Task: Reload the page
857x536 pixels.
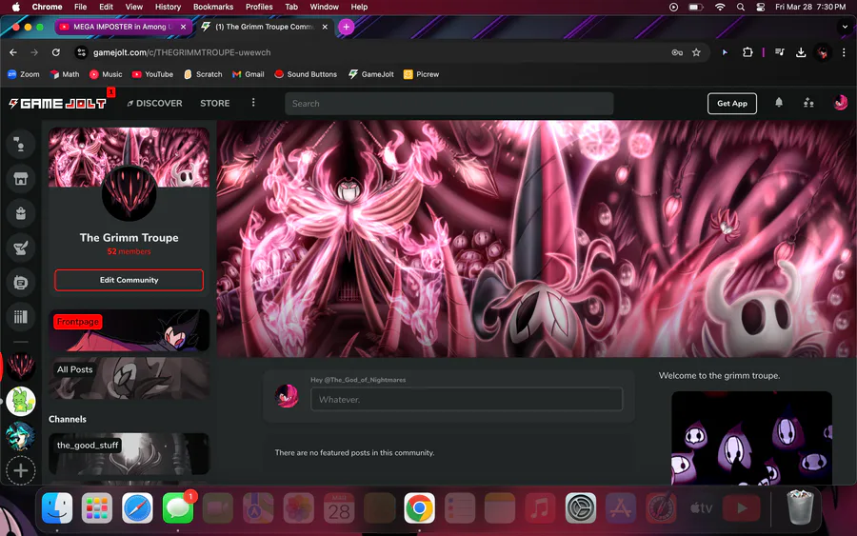Action: [x=56, y=52]
